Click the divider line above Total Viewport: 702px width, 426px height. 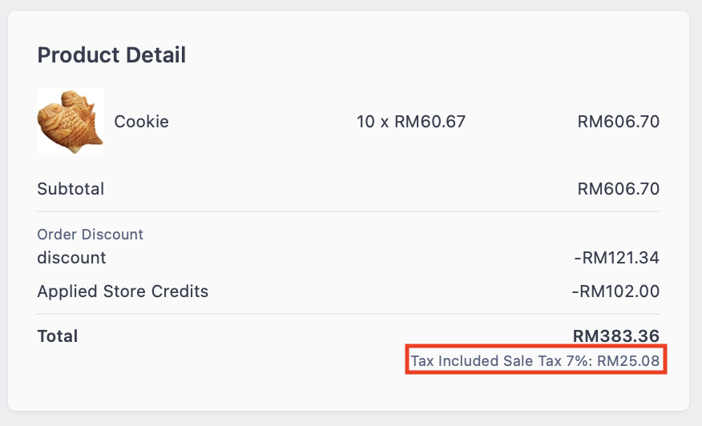[349, 314]
